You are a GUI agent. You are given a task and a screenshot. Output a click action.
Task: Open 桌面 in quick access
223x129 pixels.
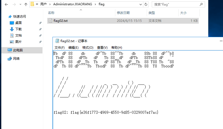click(18, 23)
